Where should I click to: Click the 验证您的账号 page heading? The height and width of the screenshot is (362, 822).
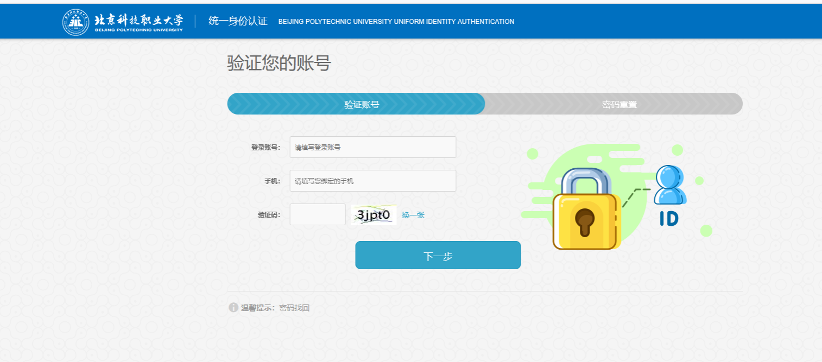tap(279, 63)
